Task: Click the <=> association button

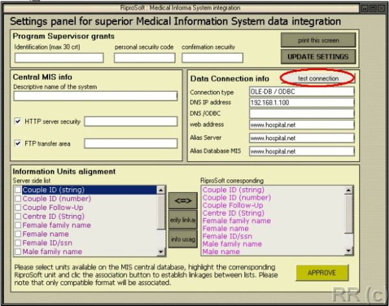Action: [x=183, y=201]
